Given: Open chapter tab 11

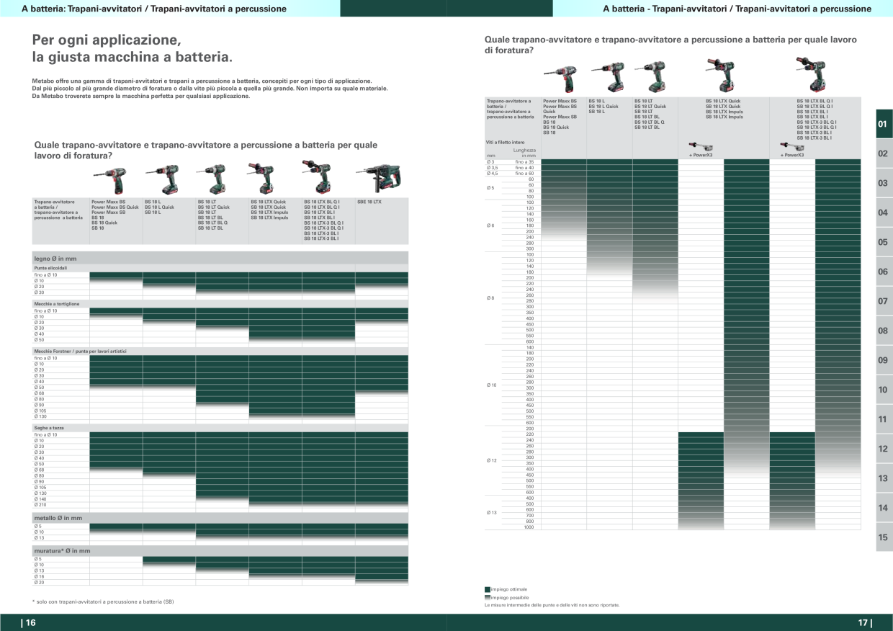Looking at the screenshot, I should [884, 419].
